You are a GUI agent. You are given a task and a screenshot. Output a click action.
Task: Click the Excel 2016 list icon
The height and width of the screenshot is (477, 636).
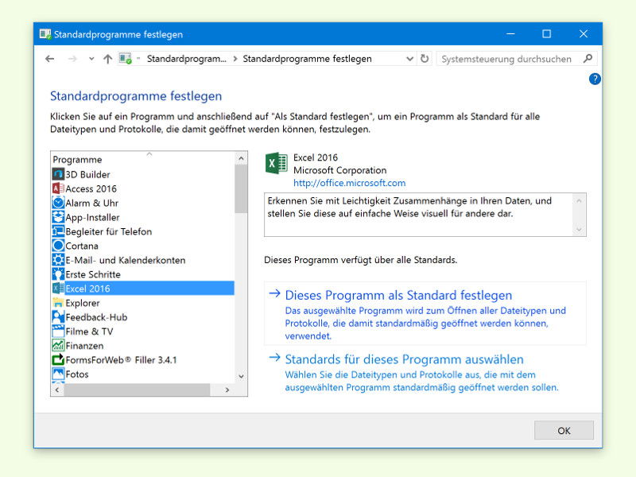(58, 289)
